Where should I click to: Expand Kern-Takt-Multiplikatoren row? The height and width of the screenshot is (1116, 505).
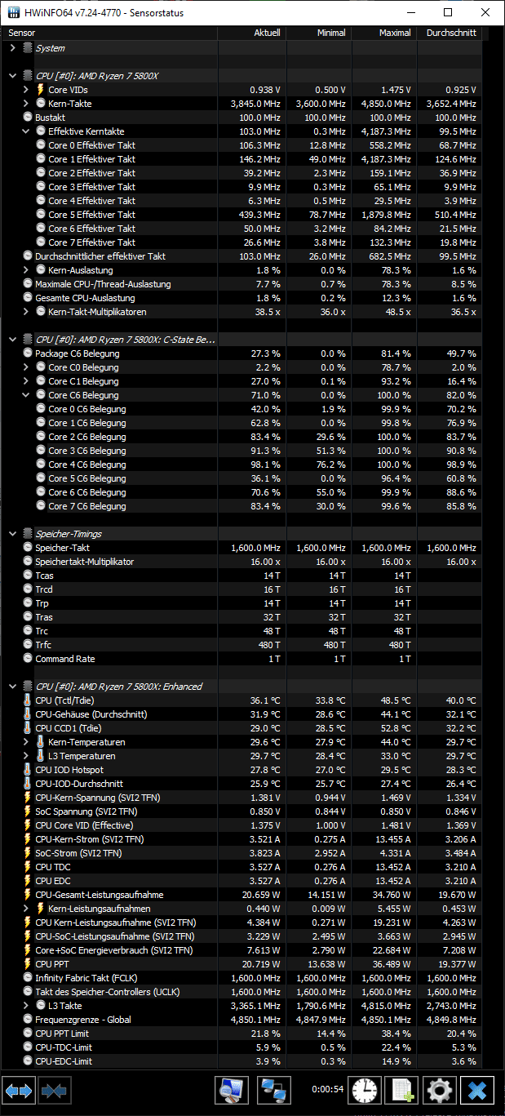[x=26, y=311]
